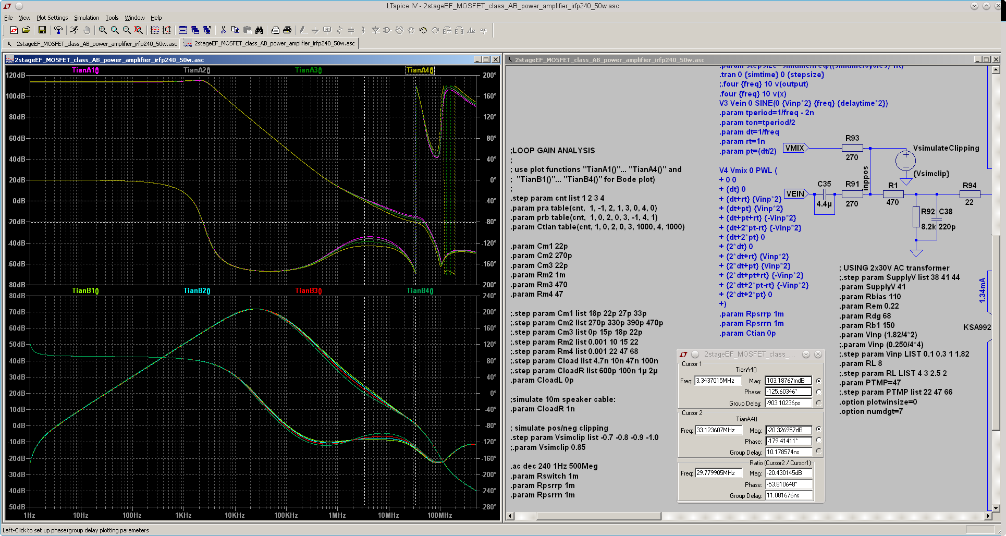
Task: Select the Draw Wire pencil tool
Action: click(303, 30)
